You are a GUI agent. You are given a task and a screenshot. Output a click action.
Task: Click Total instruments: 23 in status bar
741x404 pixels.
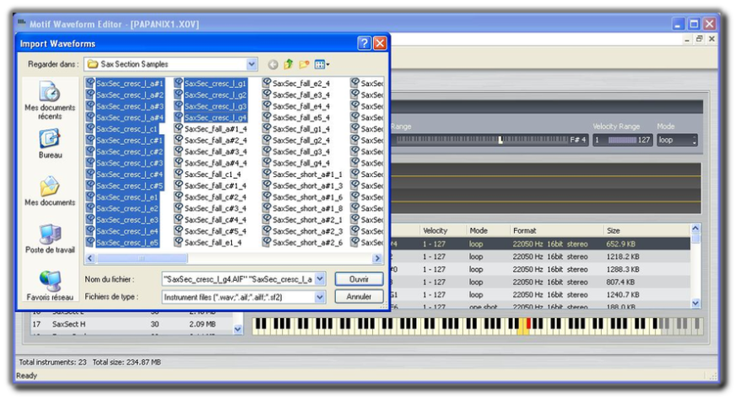point(52,362)
